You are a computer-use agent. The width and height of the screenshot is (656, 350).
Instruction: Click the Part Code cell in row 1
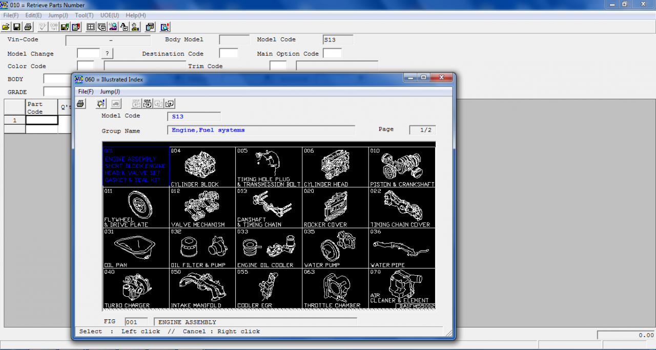[x=42, y=120]
